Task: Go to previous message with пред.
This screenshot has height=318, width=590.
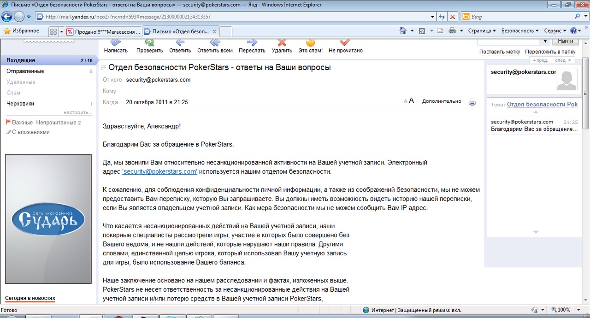Action: pos(540,60)
